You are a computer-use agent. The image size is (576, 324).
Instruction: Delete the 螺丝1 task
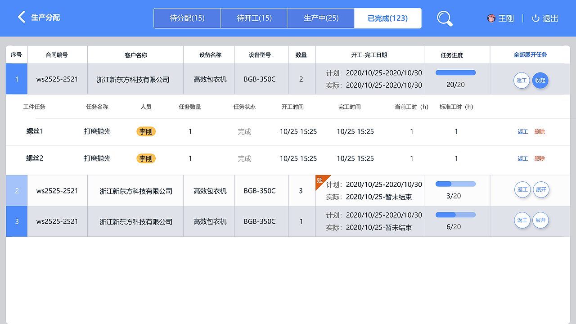point(540,132)
